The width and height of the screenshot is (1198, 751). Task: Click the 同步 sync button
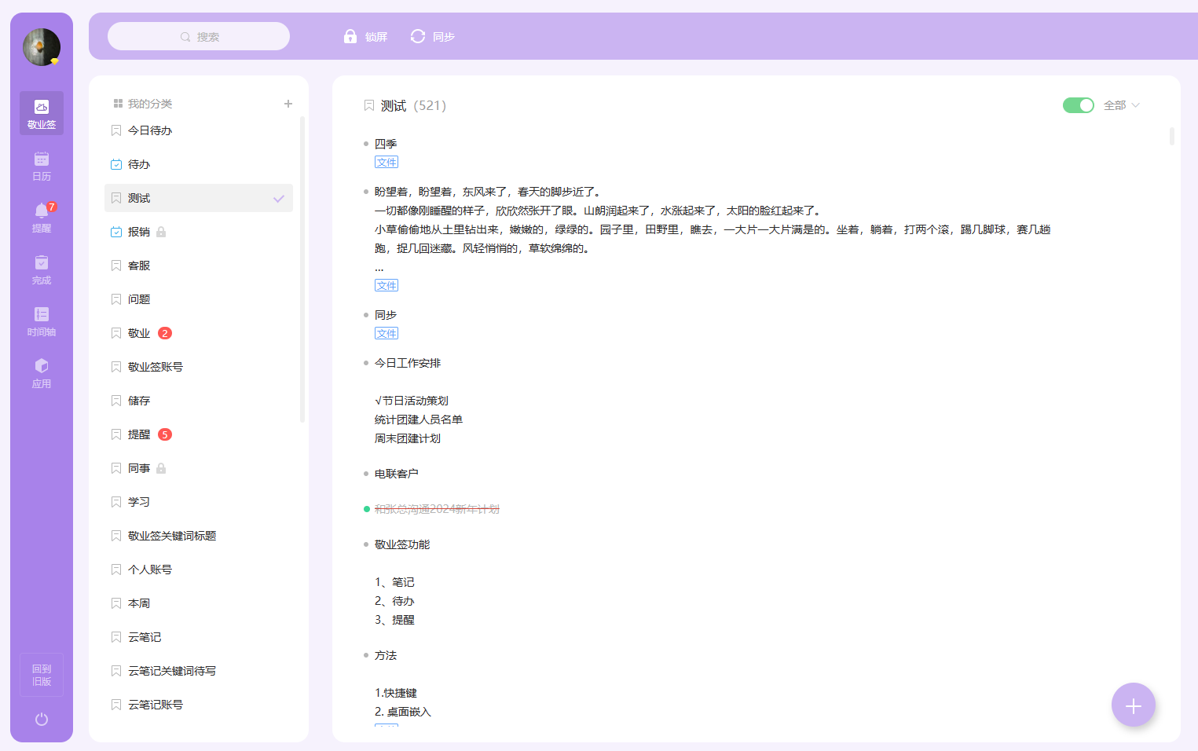[433, 36]
